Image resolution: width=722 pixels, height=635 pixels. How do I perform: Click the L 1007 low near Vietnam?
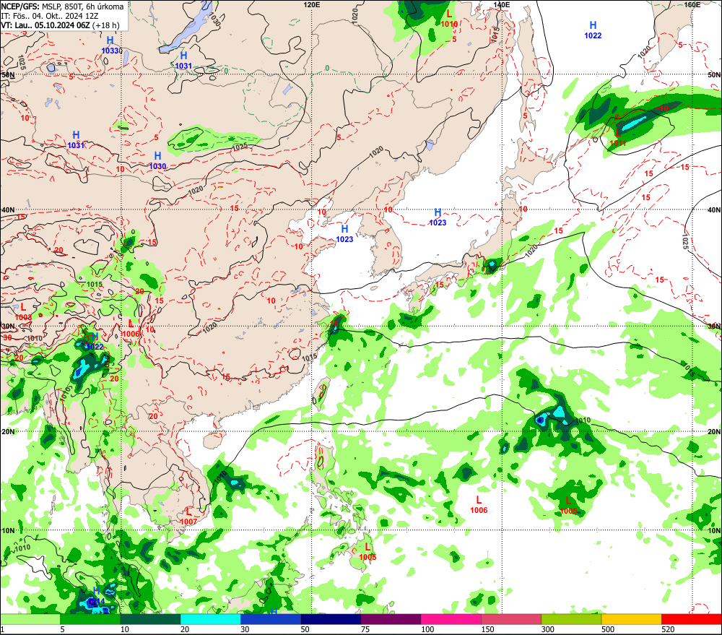pyautogui.click(x=188, y=517)
